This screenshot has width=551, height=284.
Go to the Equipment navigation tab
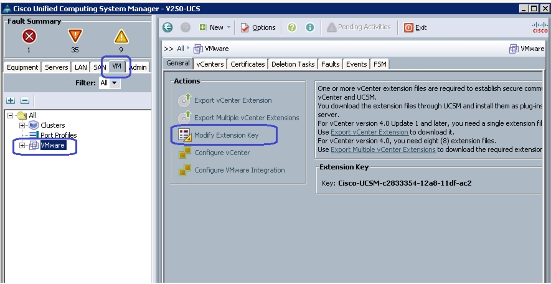(x=22, y=67)
